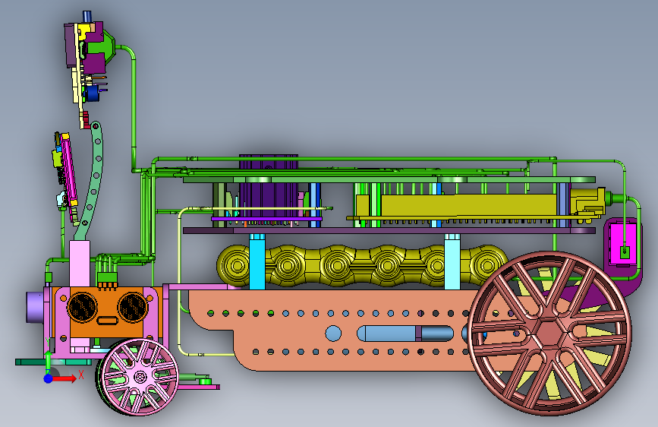Select the blue slotted shaft in chassis
Image resolution: width=658 pixels, height=427 pixels.
[x=405, y=334]
